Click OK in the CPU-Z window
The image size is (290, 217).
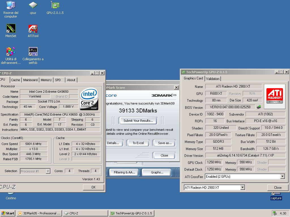[x=93, y=187]
